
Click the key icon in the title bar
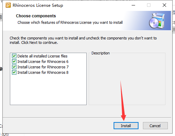[x=8, y=5]
